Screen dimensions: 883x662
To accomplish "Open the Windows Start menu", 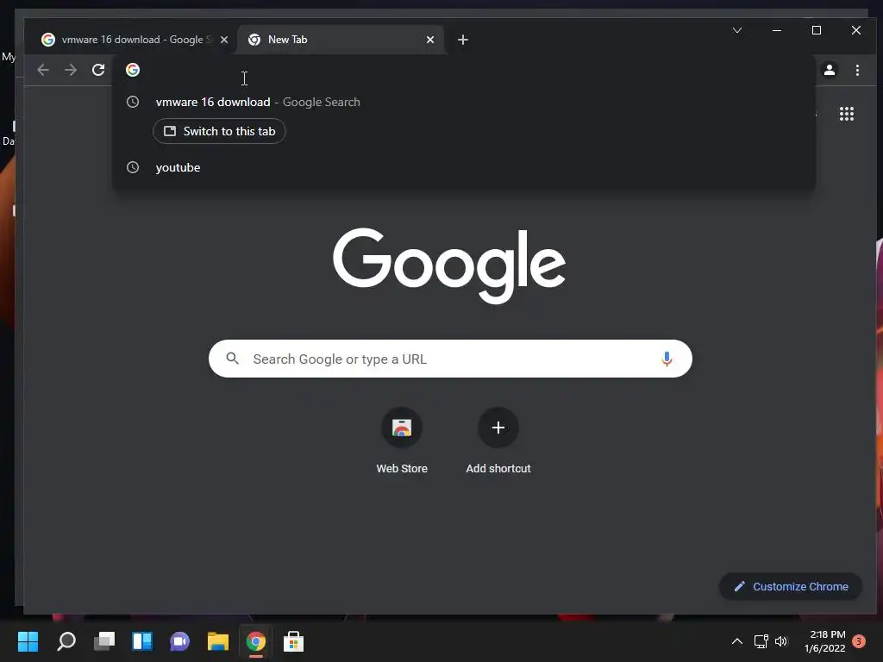I will (x=28, y=641).
